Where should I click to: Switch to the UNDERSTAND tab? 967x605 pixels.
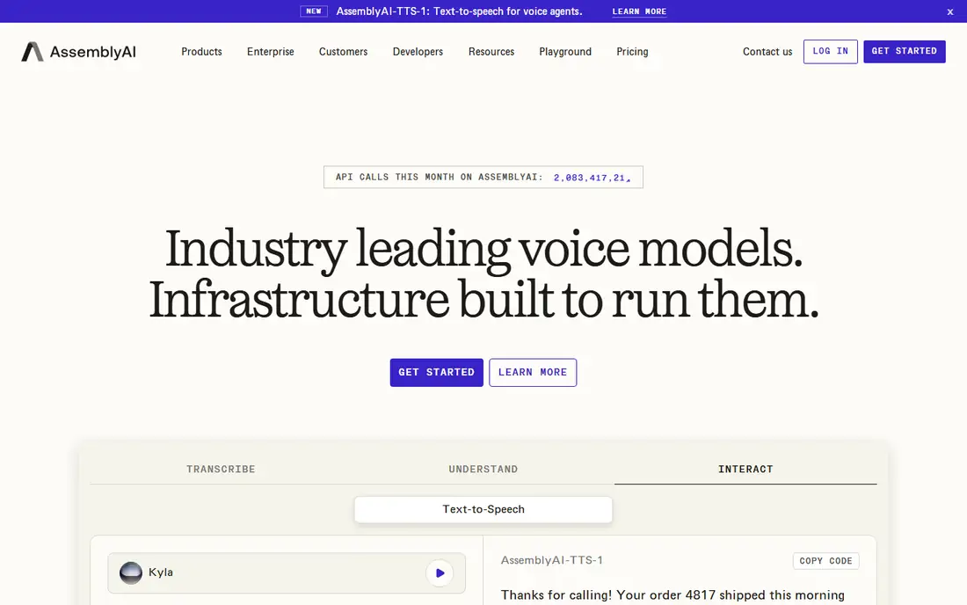(x=484, y=470)
